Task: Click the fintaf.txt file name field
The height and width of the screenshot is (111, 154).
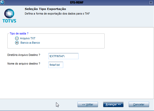Action: coord(56,65)
